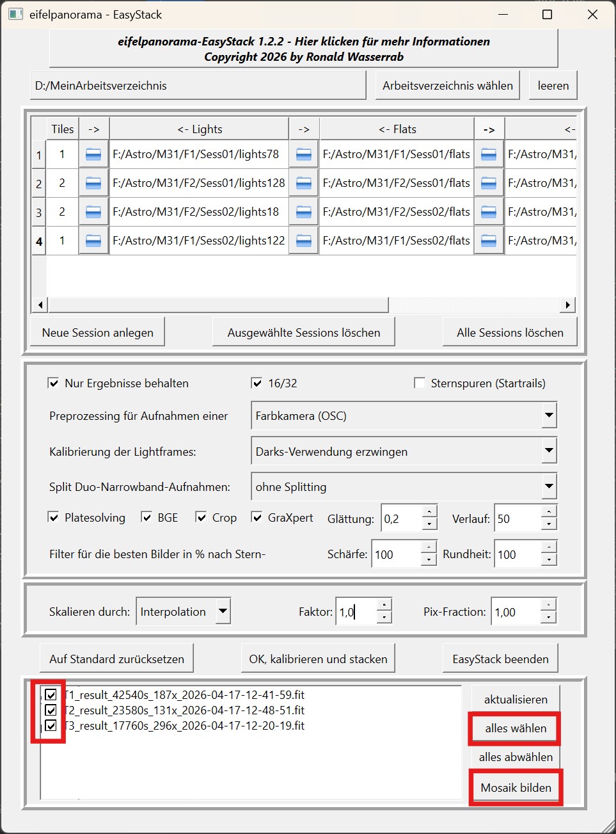Toggle 'Nur Ergebnisse behalten' checkbox
Viewport: 616px width, 834px height.
(54, 383)
